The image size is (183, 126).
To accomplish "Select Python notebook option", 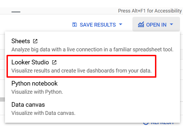I will [92, 87].
